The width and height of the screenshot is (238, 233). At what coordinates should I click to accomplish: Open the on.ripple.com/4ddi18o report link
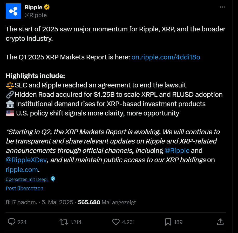(x=166, y=57)
